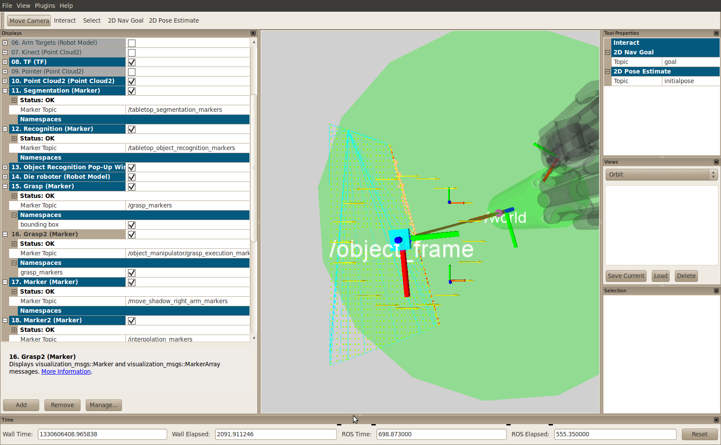Expand the 10. Point Cloud2 item

pyautogui.click(x=5, y=81)
